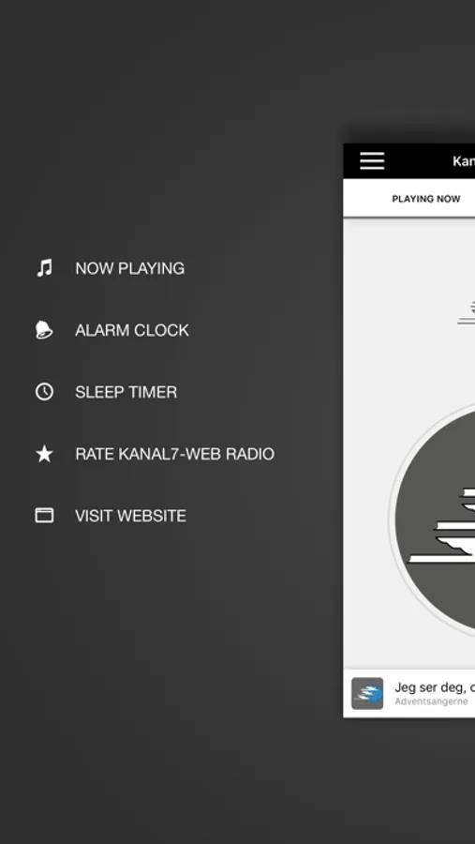Click the star rating icon

point(44,454)
